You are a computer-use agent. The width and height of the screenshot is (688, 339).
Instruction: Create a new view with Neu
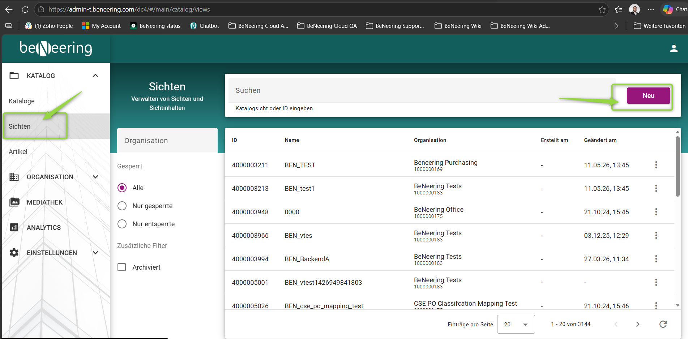648,96
